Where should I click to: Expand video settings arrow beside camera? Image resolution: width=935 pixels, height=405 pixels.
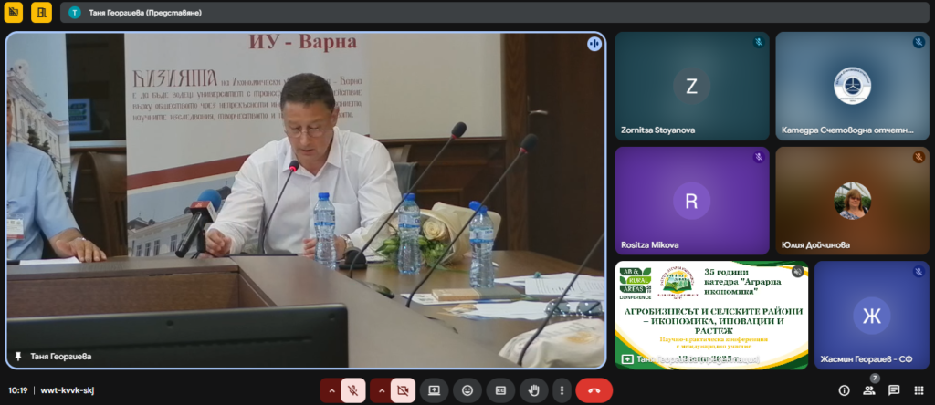point(380,390)
